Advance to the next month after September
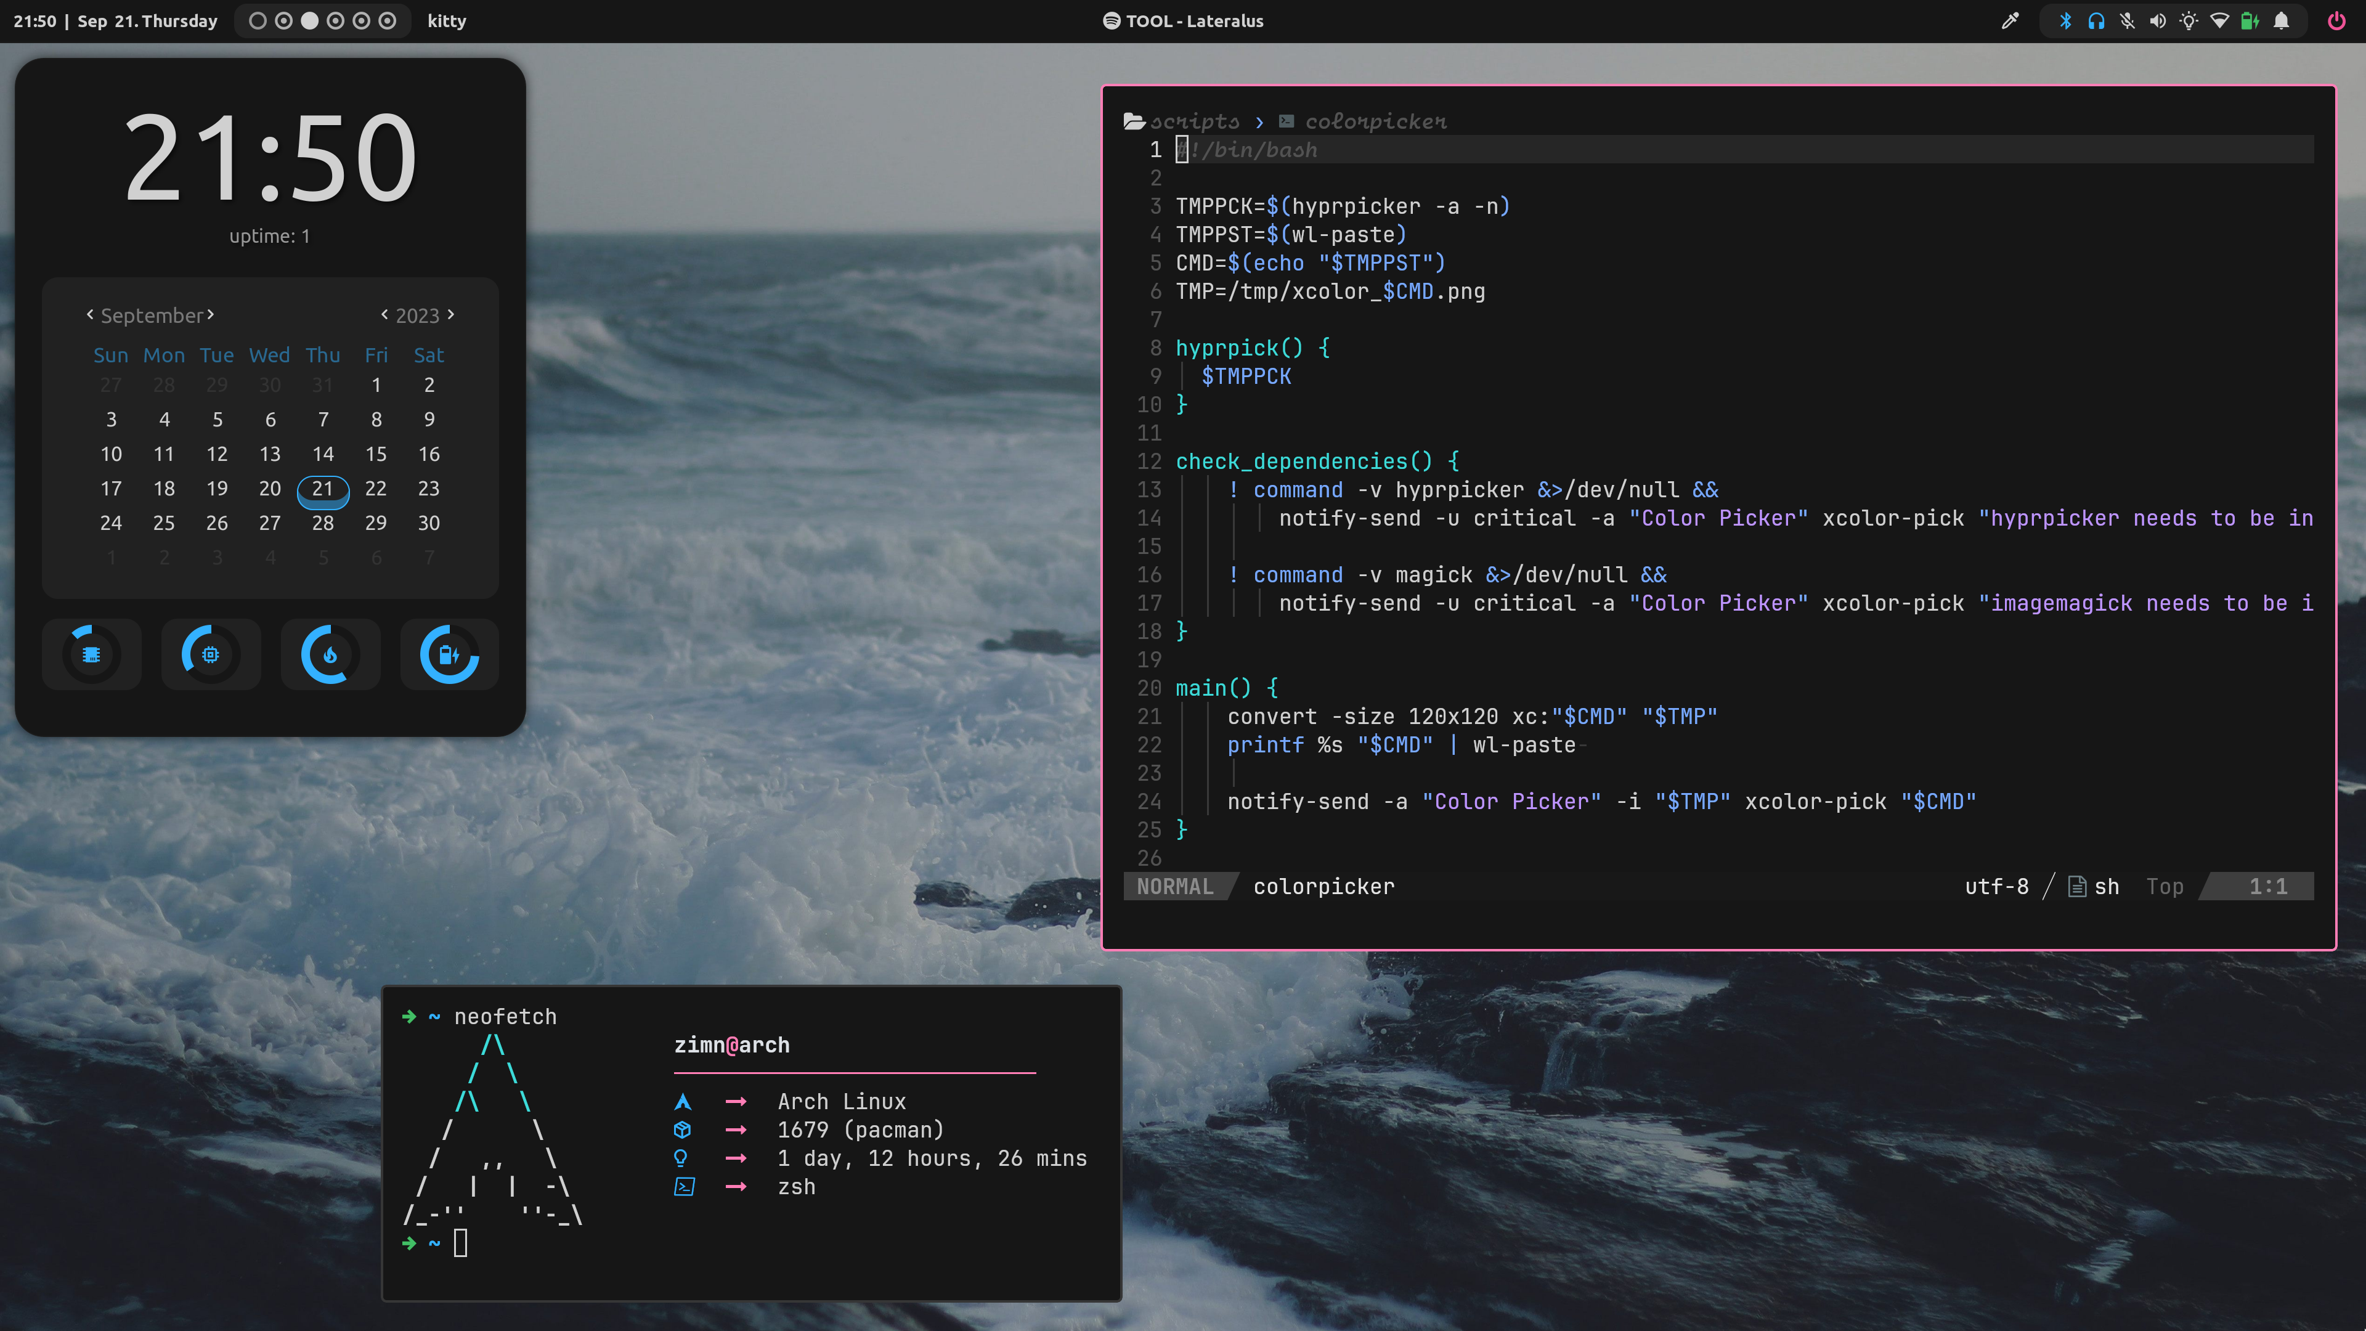2366x1331 pixels. [210, 314]
